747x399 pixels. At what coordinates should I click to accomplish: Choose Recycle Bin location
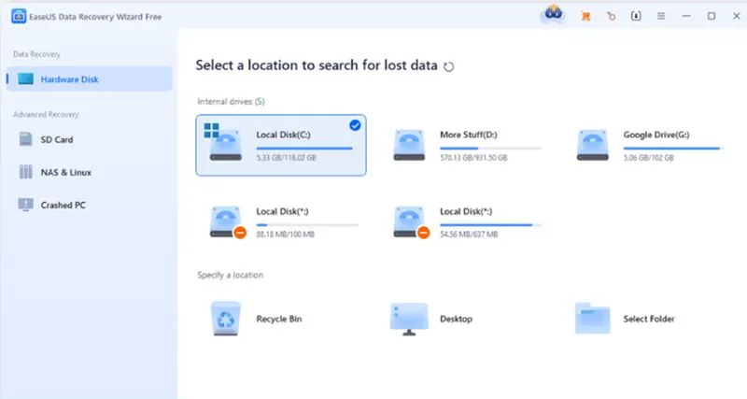coord(281,319)
